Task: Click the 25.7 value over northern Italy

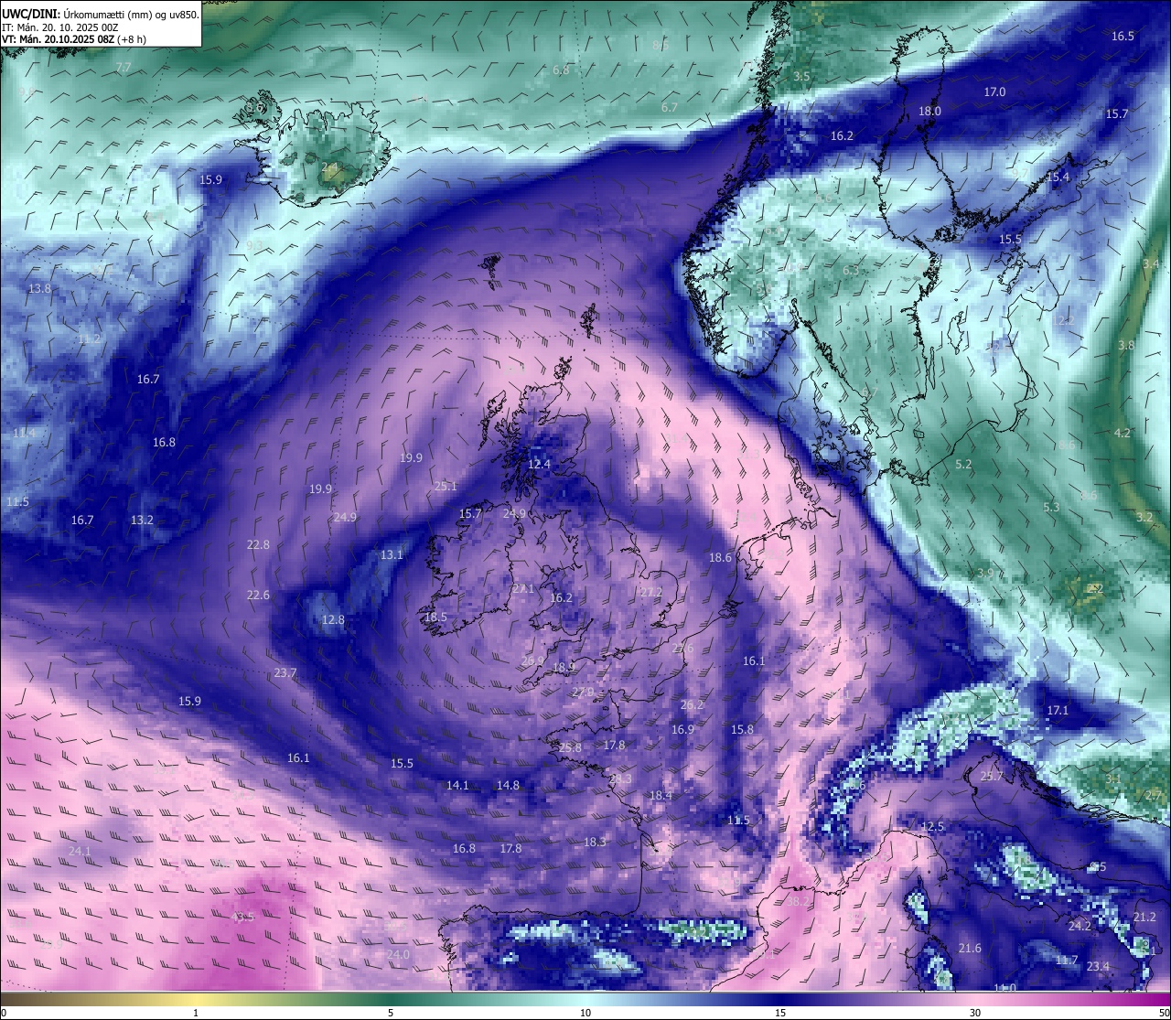Action: [992, 777]
